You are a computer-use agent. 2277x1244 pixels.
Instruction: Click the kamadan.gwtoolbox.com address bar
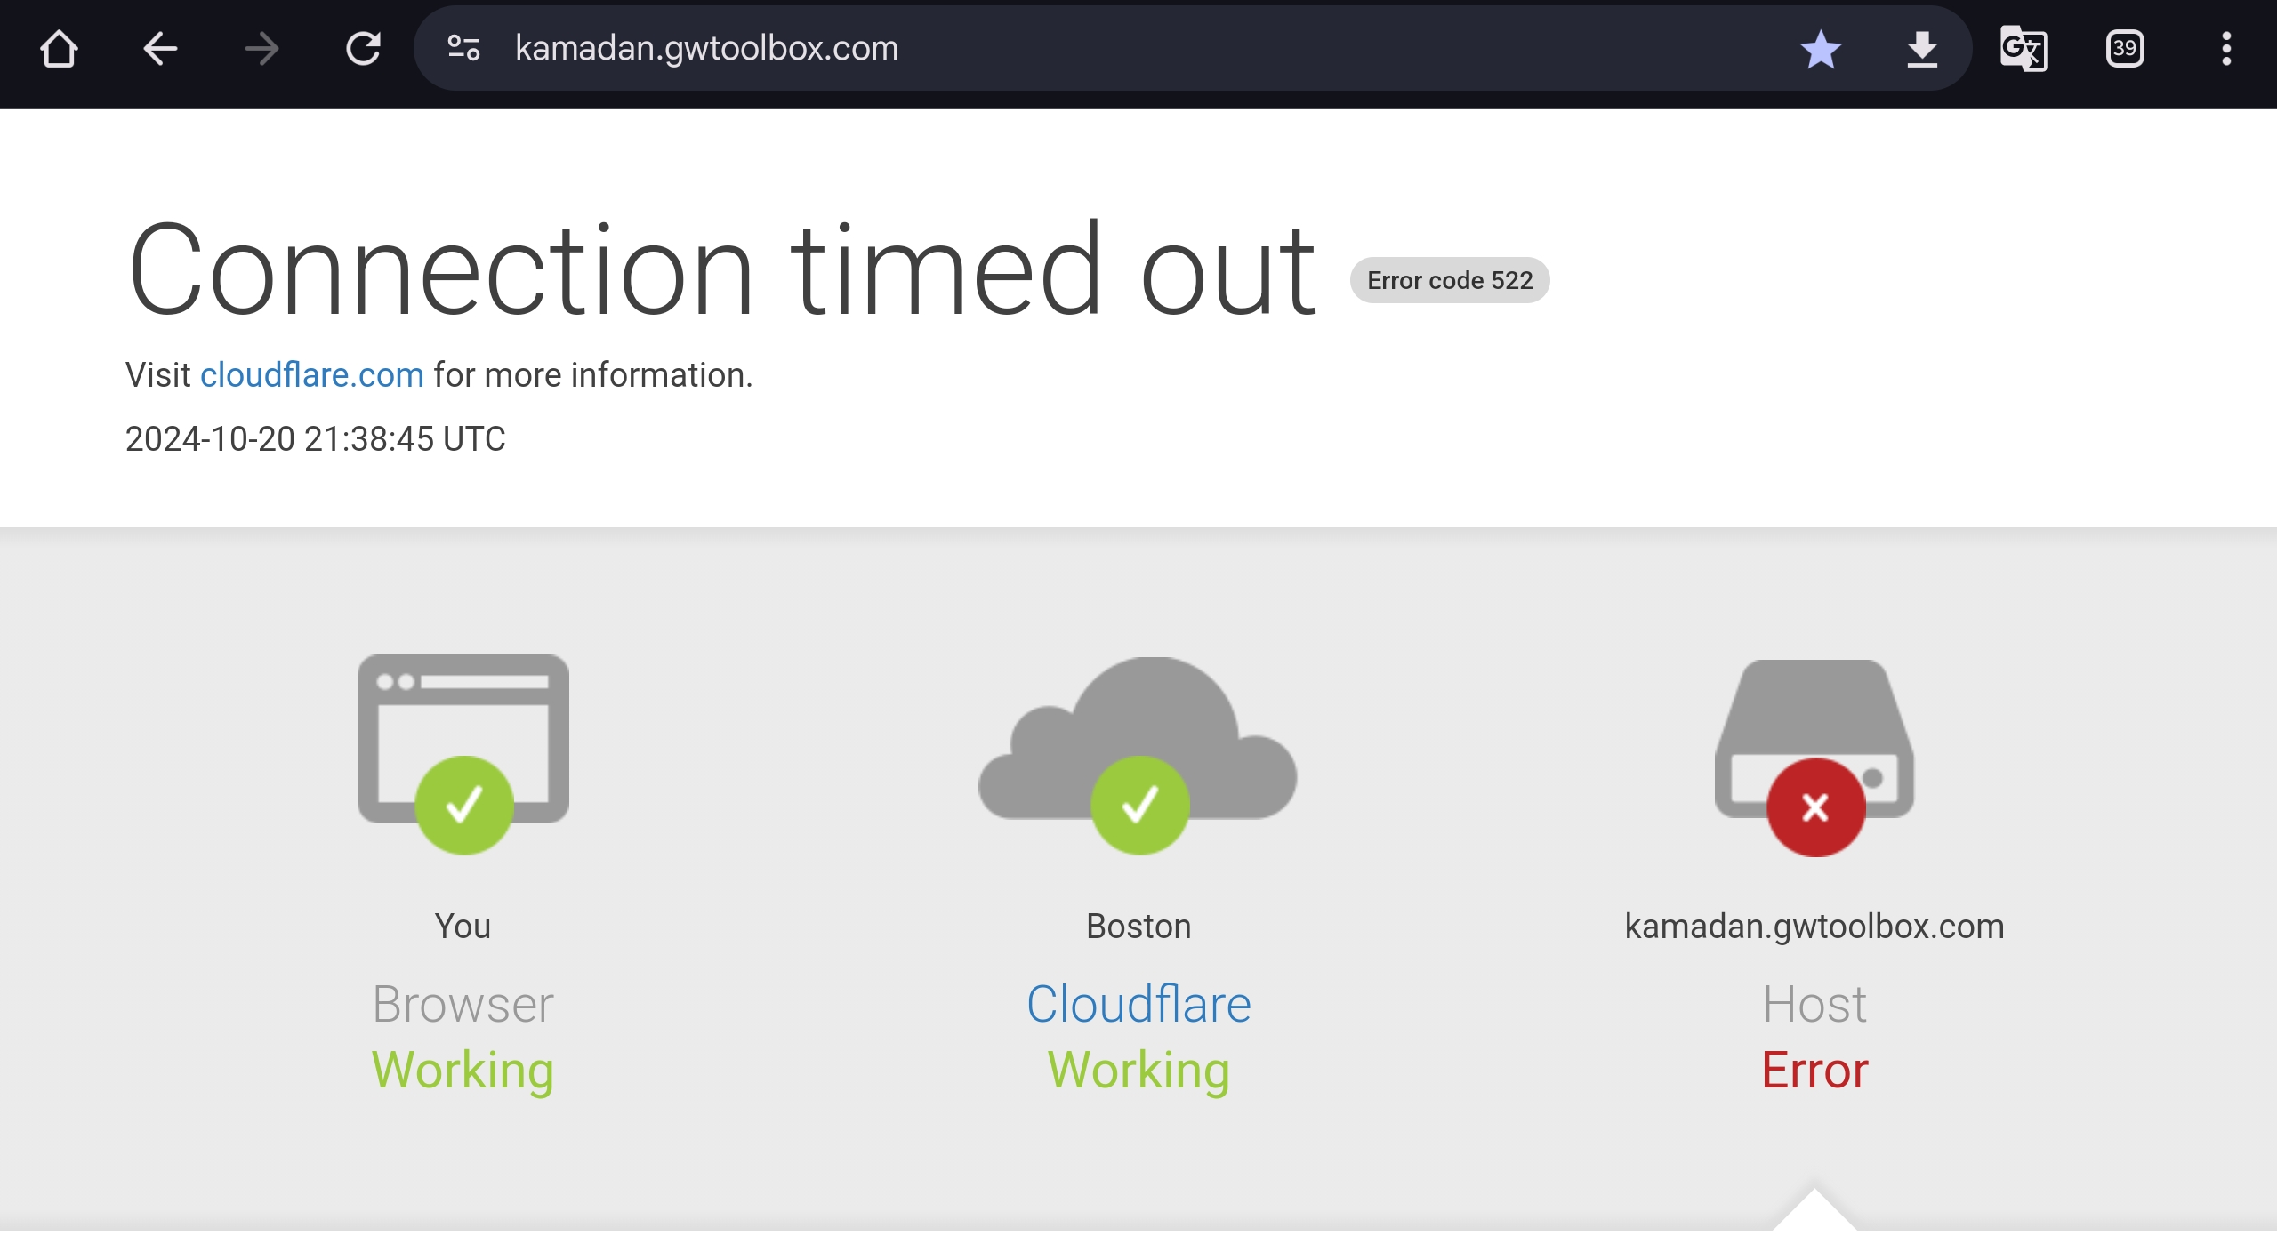1067,48
